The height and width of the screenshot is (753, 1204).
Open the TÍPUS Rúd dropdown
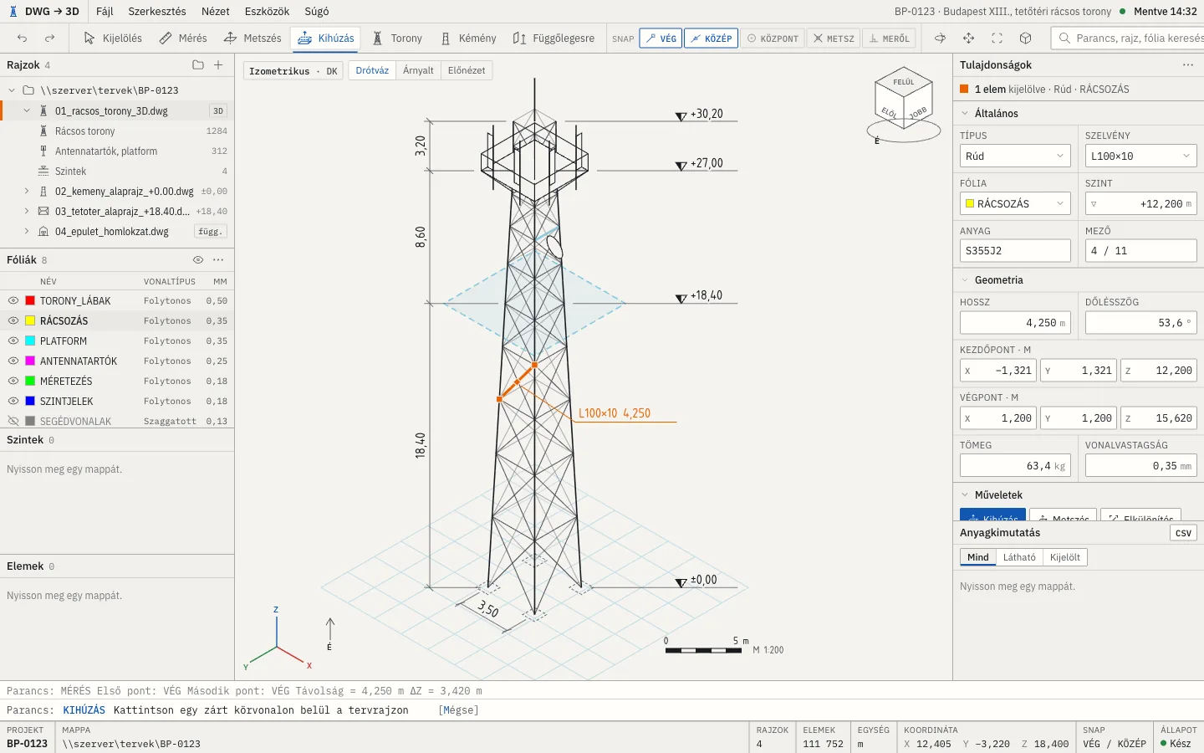[1015, 156]
